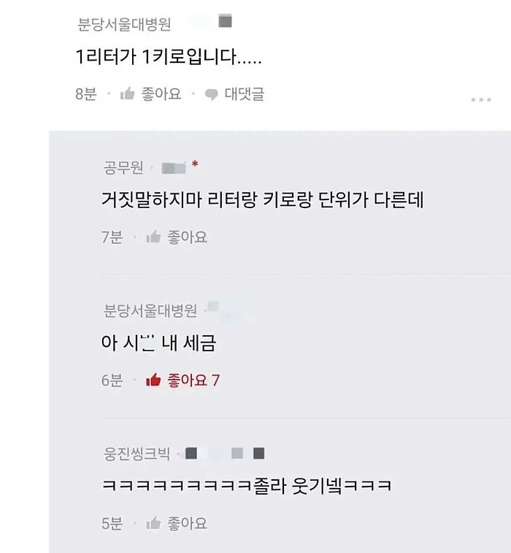Click reply text 거짓말하지마 리터랑 키로랑

pos(207,199)
